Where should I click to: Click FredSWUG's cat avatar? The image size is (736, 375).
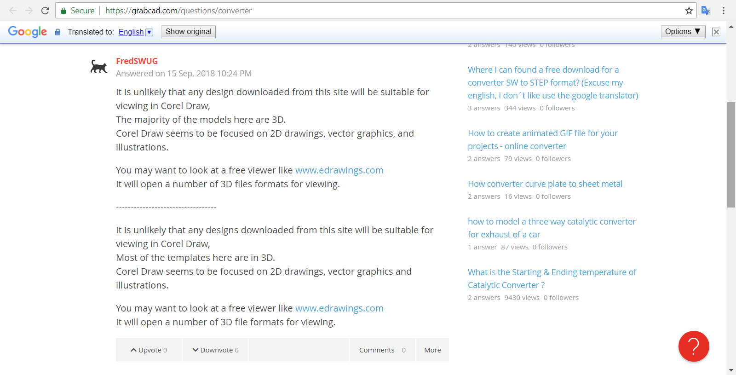click(x=98, y=67)
